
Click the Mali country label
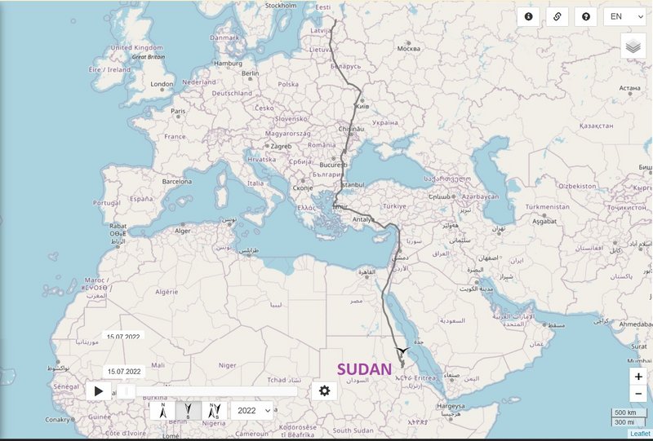tap(158, 365)
